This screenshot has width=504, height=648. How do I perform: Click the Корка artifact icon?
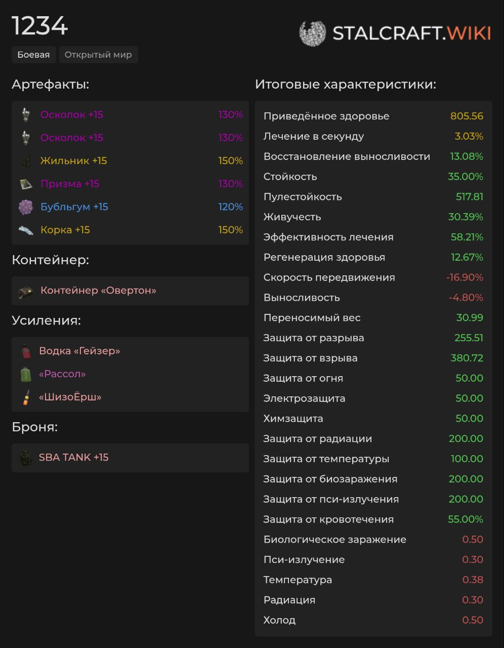[26, 230]
